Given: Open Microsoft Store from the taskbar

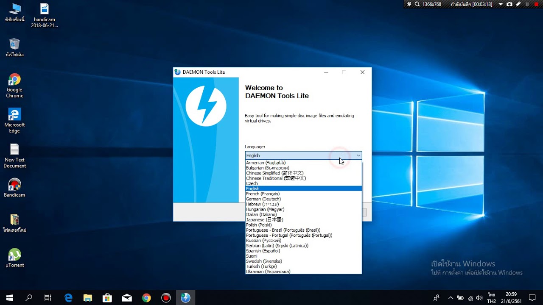Looking at the screenshot, I should [107, 298].
